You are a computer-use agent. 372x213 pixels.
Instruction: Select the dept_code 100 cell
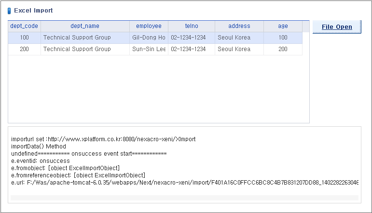[x=24, y=38]
